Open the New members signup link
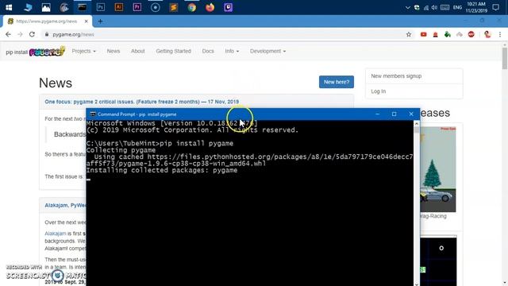The image size is (508, 286). [396, 76]
